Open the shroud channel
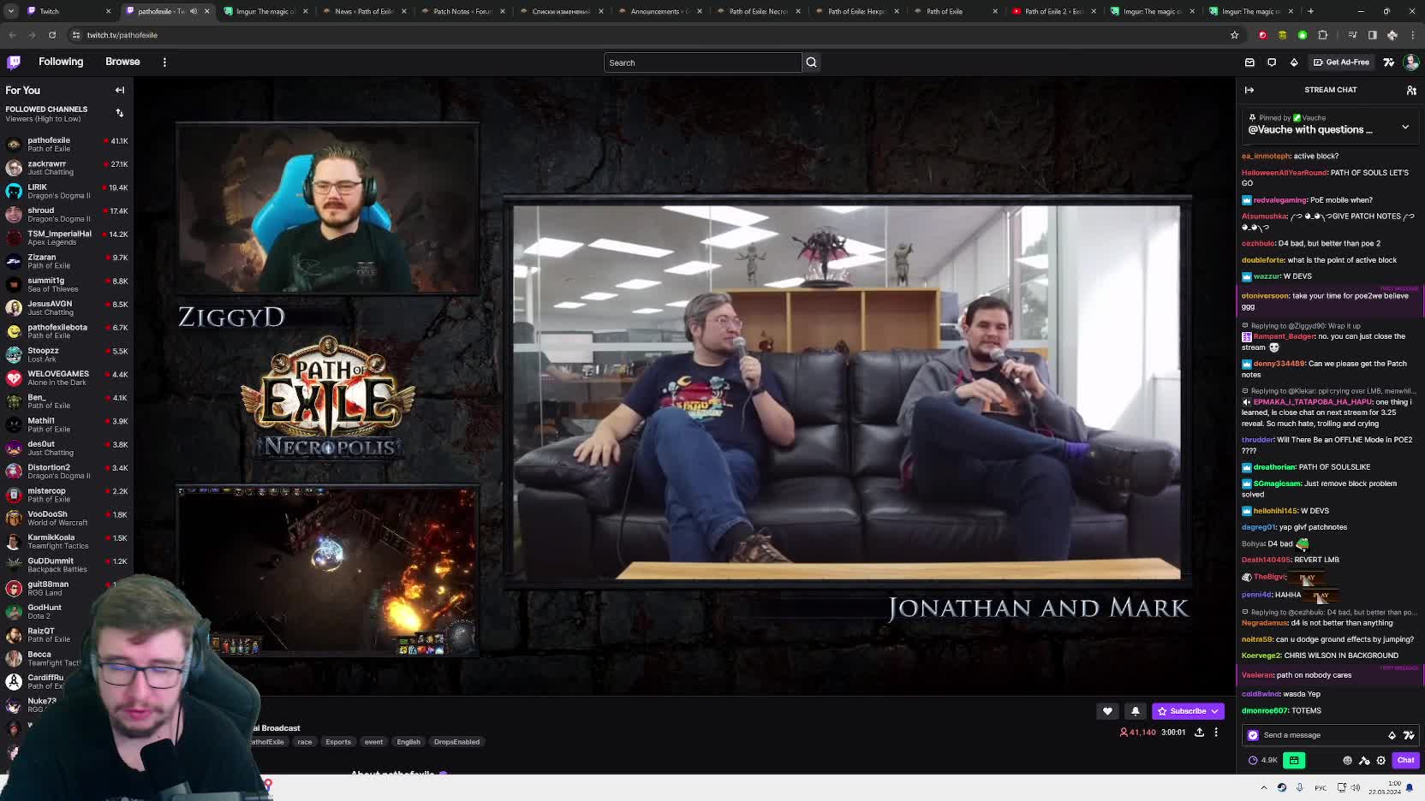 (x=66, y=214)
